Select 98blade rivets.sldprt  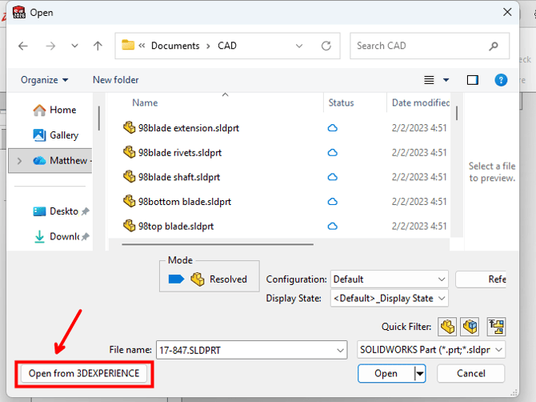180,153
